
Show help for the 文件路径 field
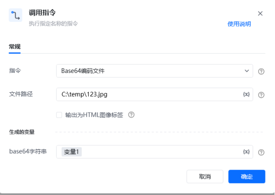pyautogui.click(x=261, y=95)
